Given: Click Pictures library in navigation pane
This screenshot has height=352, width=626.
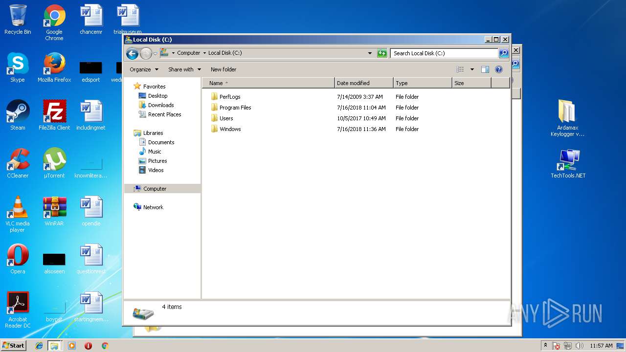Looking at the screenshot, I should click(153, 161).
